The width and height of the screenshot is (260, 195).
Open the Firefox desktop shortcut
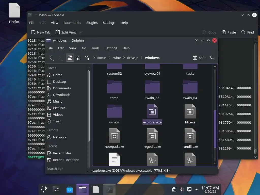pos(14,13)
